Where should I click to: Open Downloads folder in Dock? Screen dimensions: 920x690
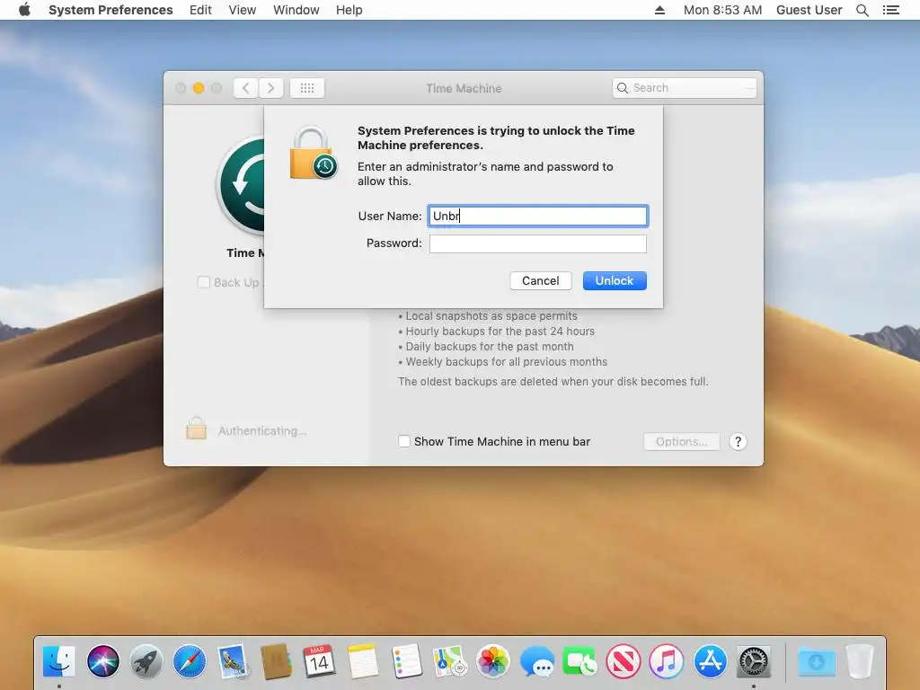(x=816, y=661)
